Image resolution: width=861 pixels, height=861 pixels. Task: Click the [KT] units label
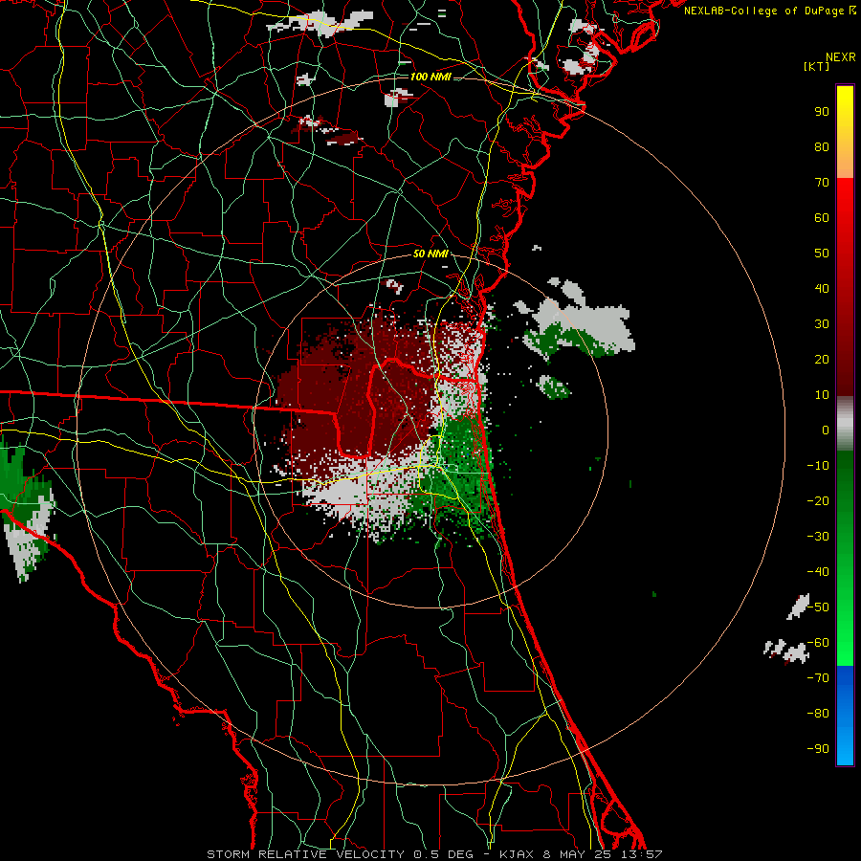[x=817, y=66]
